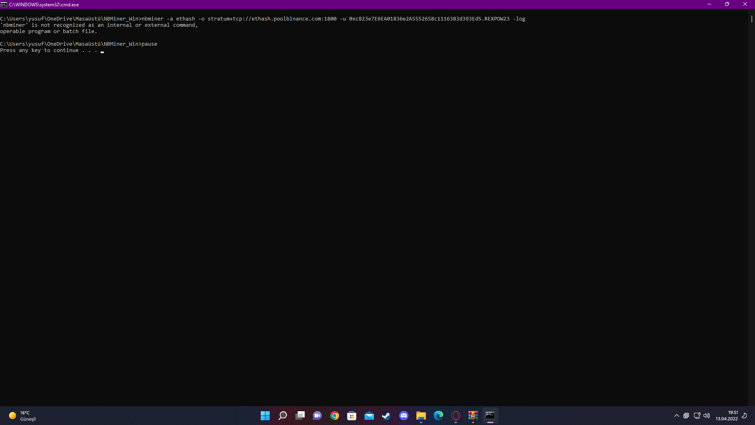Launch Teams Chat from taskbar
This screenshot has width=755, height=425.
317,416
